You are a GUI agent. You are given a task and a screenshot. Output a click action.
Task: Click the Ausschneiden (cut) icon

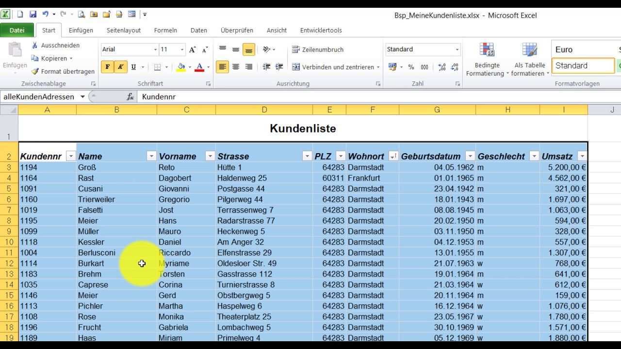pos(35,45)
